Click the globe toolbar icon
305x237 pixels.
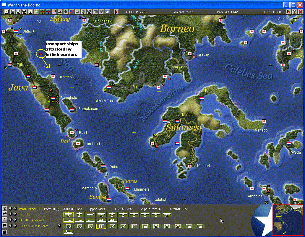[84, 12]
